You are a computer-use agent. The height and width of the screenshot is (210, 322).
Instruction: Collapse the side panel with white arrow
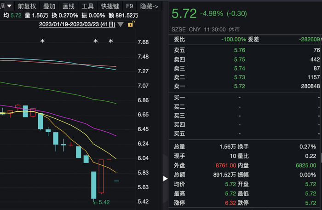(x=166, y=178)
